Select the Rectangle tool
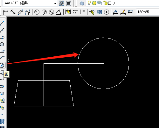 click(x=2, y=51)
